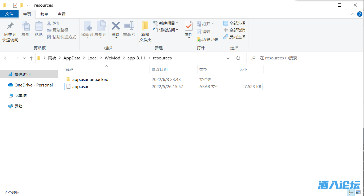Open the address bar history dropdown
Image resolution: width=364 pixels, height=196 pixels.
click(x=228, y=58)
